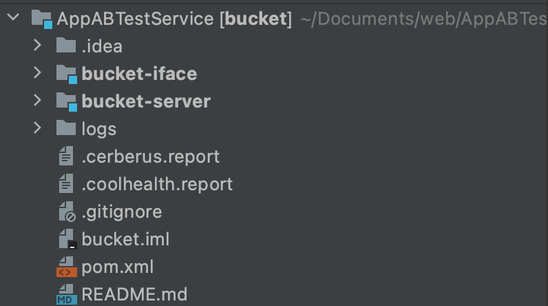Click the logs folder icon
The image size is (548, 306).
tap(66, 128)
